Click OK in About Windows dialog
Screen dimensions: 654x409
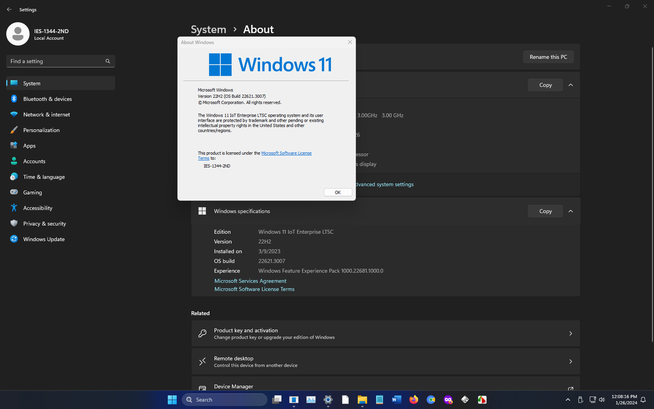pos(338,192)
